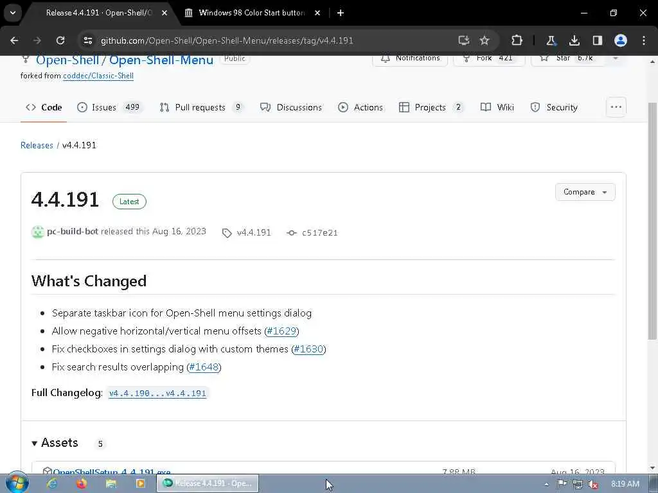Open the Pull requests tab
Viewport: 658px width, 493px height.
coord(201,107)
